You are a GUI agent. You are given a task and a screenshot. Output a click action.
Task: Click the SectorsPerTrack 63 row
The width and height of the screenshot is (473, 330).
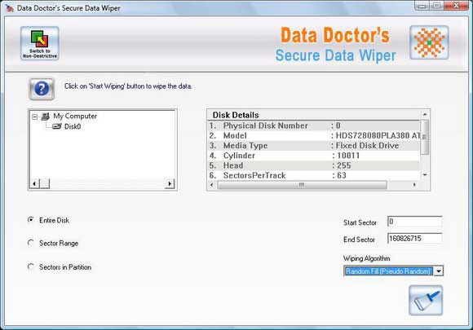coord(314,175)
